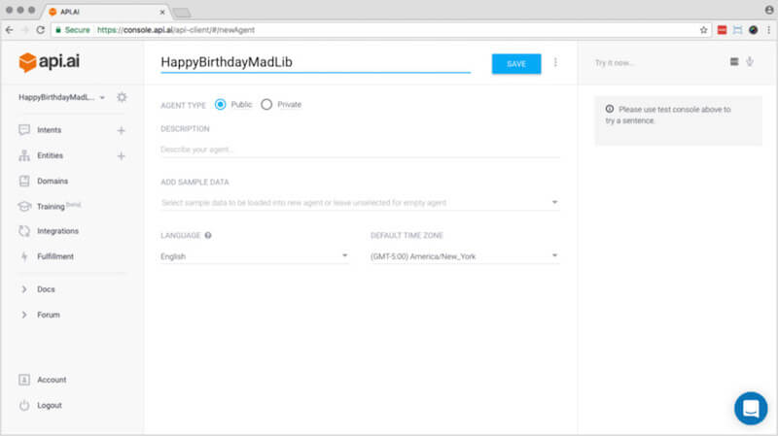The height and width of the screenshot is (436, 778).
Task: Click the keyboard icon in test console
Action: point(734,62)
